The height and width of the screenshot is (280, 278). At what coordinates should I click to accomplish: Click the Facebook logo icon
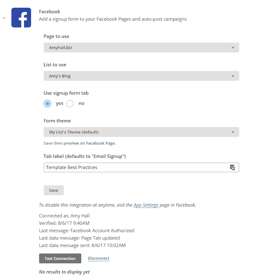click(21, 18)
